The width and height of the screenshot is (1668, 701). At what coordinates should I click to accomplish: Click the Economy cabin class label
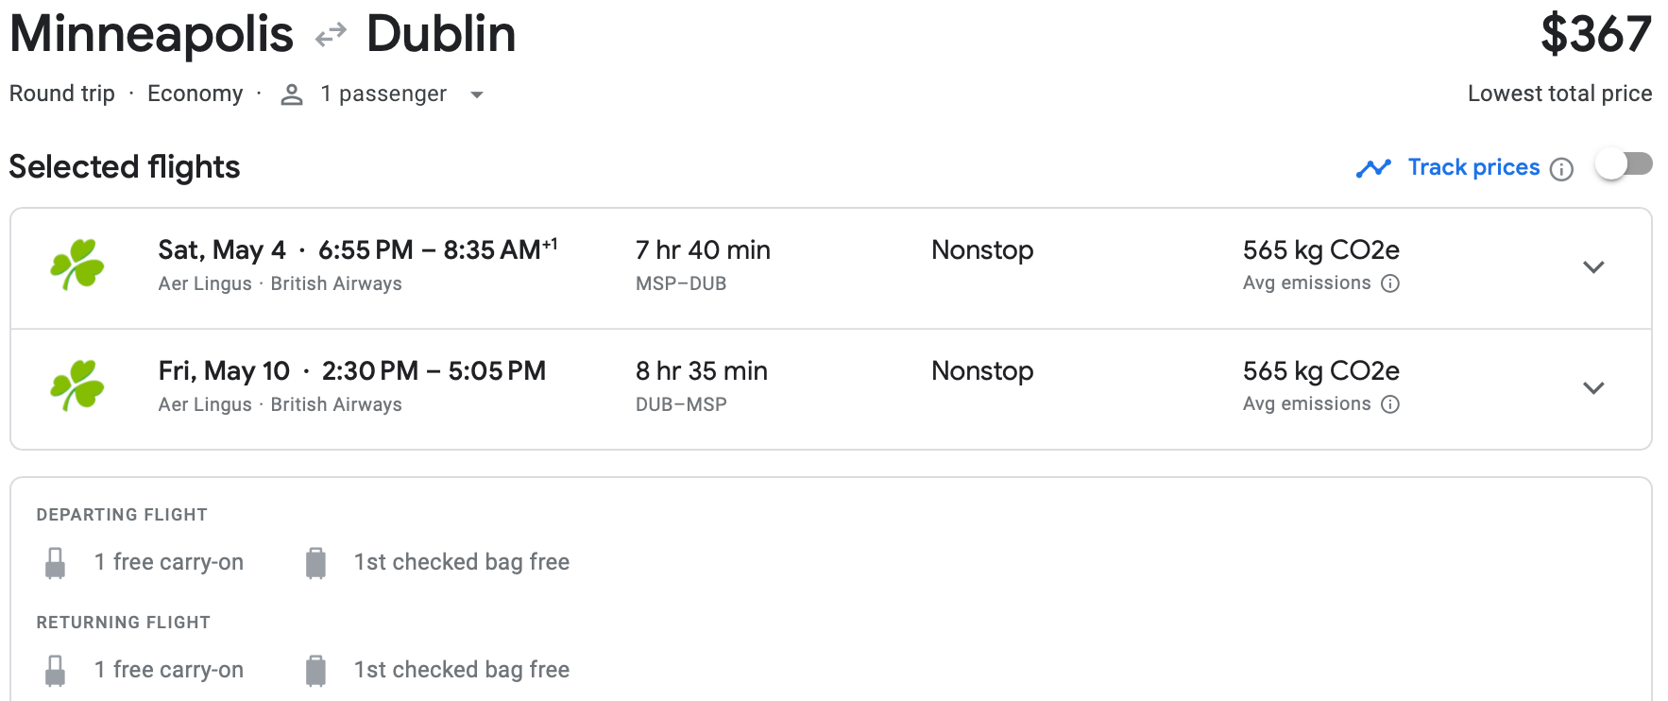pyautogui.click(x=196, y=94)
